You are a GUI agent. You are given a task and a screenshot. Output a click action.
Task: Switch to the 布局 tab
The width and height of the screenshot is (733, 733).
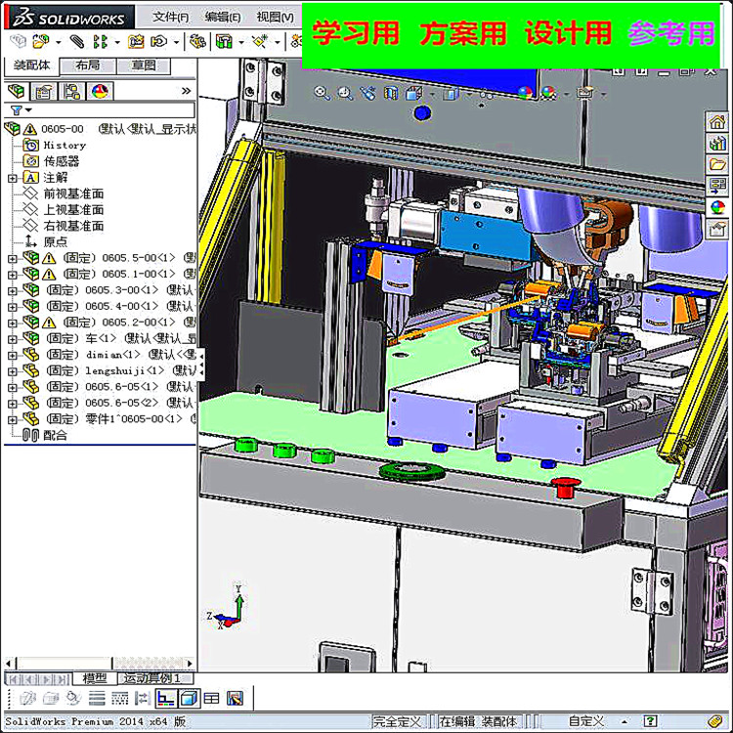[x=88, y=65]
